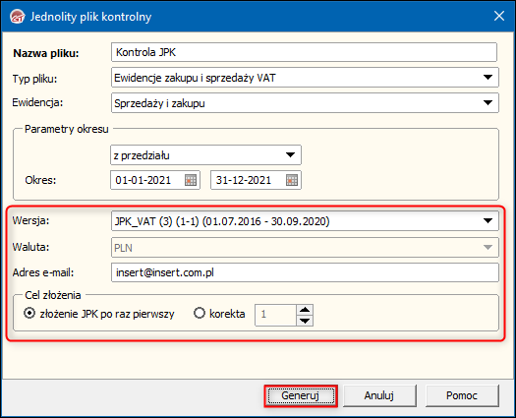Focus the Nazwa pliku text field

tap(304, 52)
